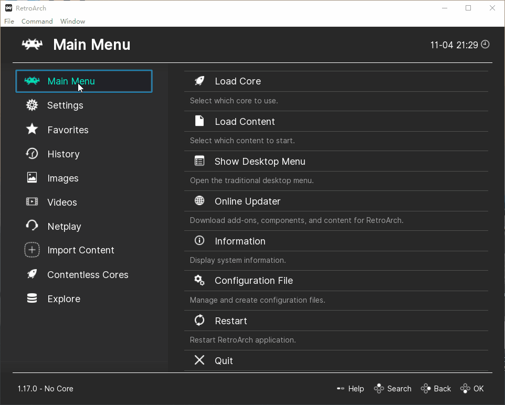This screenshot has width=505, height=405.
Task: Click 'Restart RetroArch application.' description
Action: [x=243, y=340]
